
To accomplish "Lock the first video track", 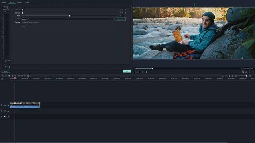I will (8, 105).
